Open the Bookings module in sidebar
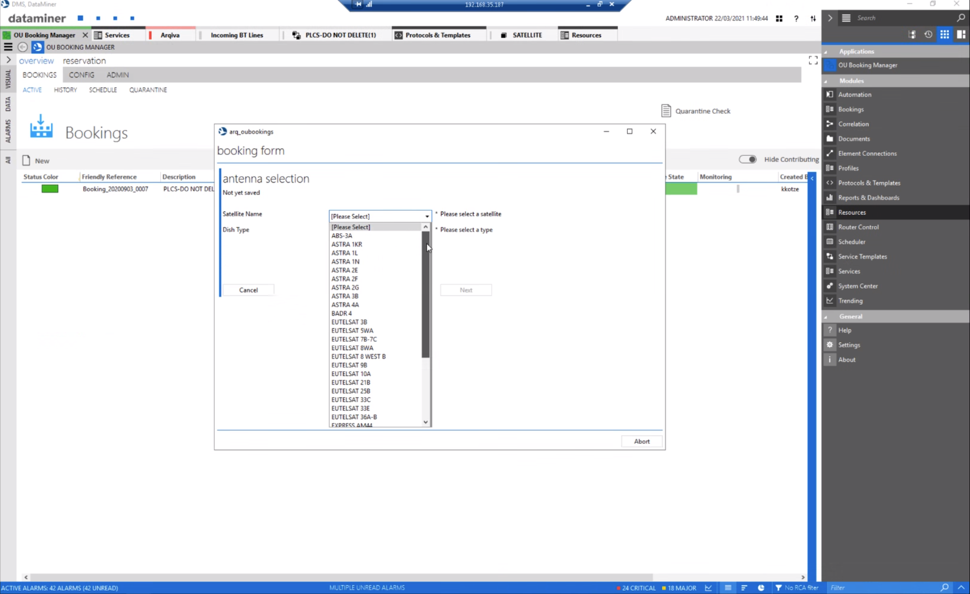The width and height of the screenshot is (970, 594). tap(850, 109)
